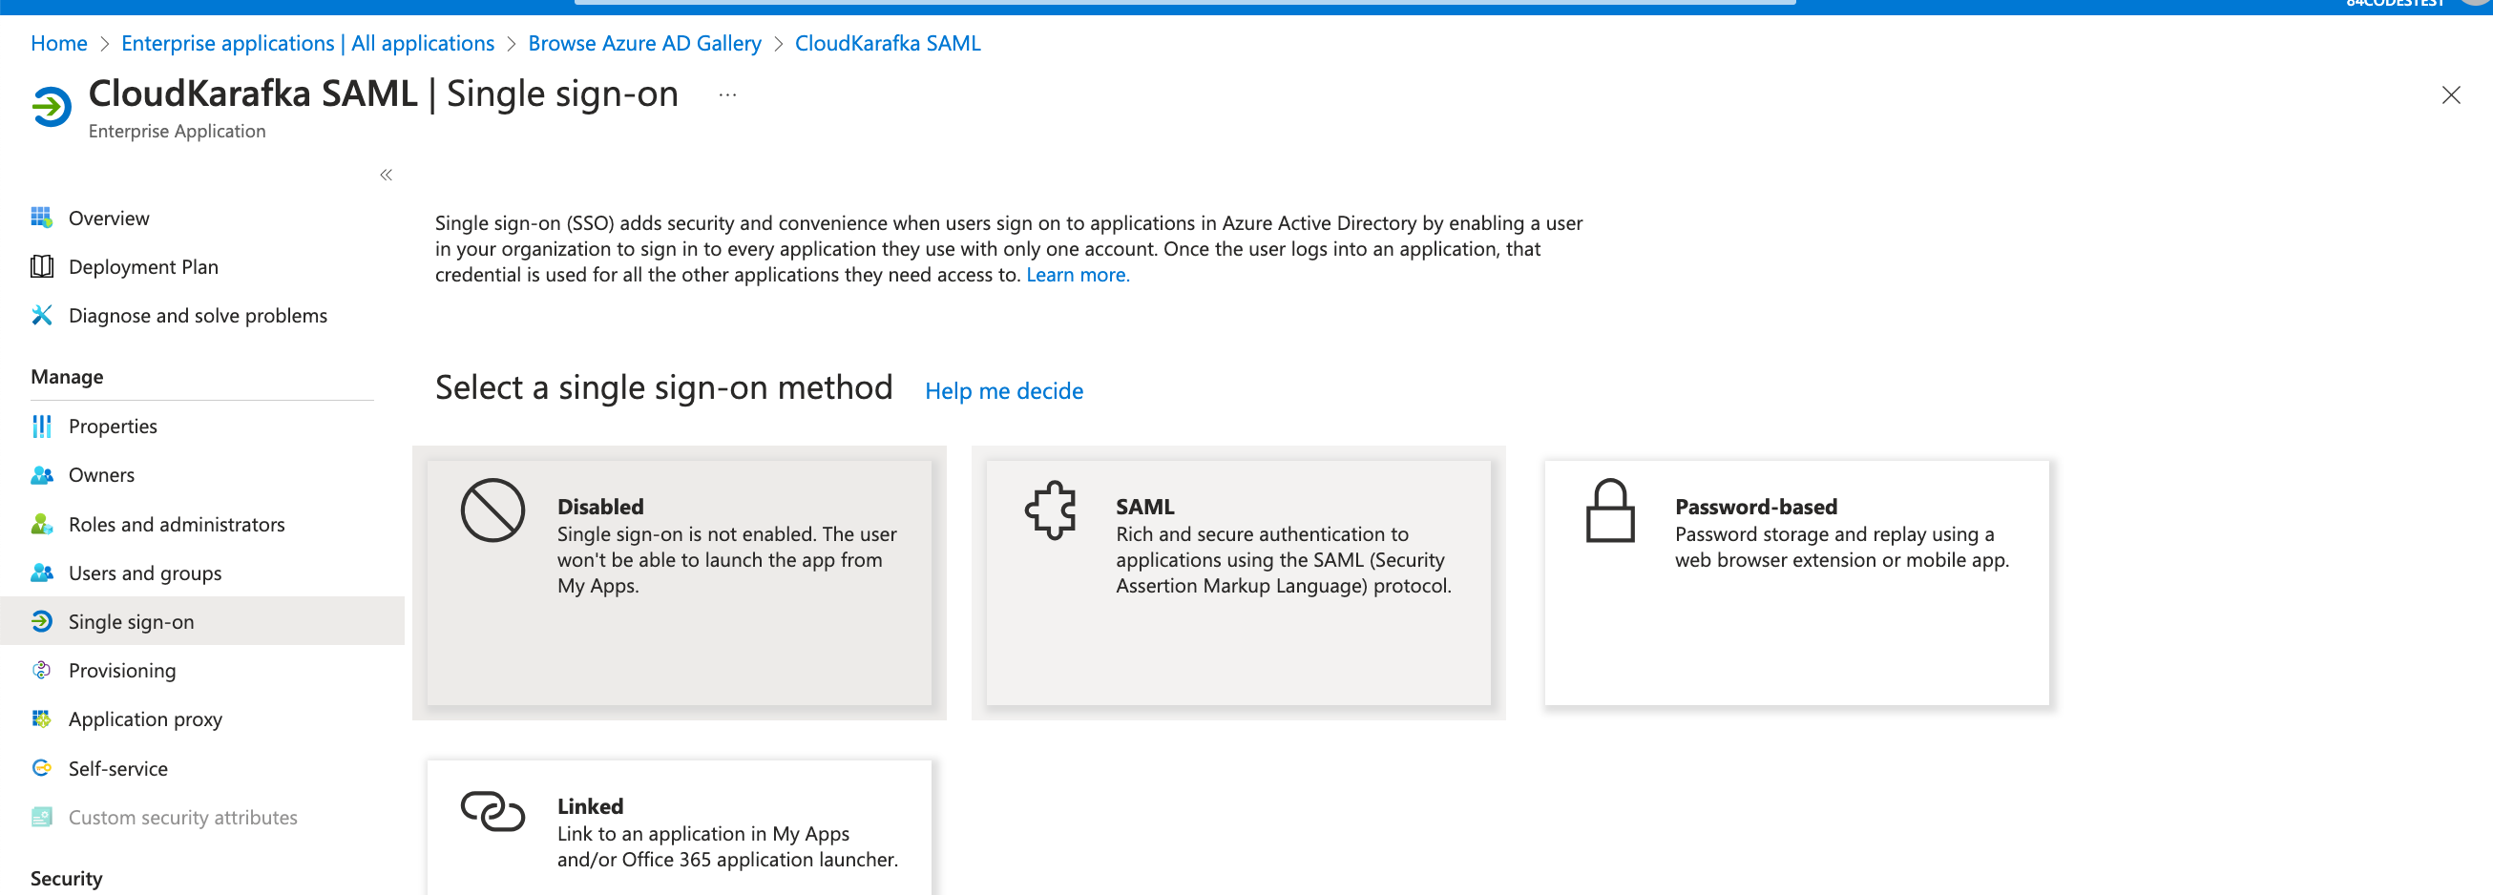Open Custom security attributes item
Image resolution: width=2493 pixels, height=895 pixels.
point(202,817)
